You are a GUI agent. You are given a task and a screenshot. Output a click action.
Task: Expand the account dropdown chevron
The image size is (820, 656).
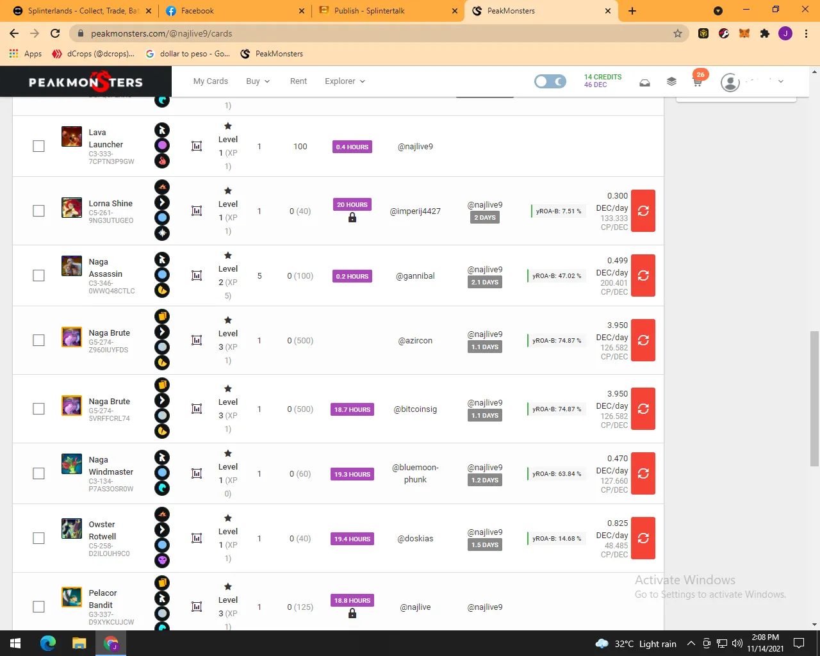pyautogui.click(x=780, y=81)
